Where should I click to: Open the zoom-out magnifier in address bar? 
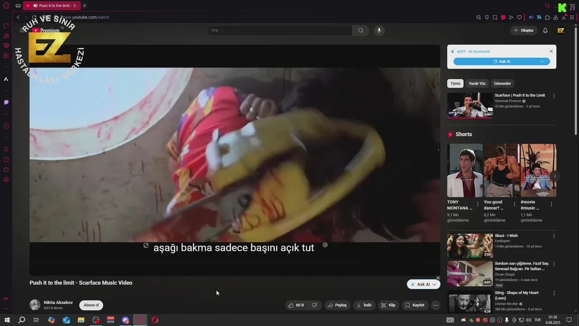point(479,17)
